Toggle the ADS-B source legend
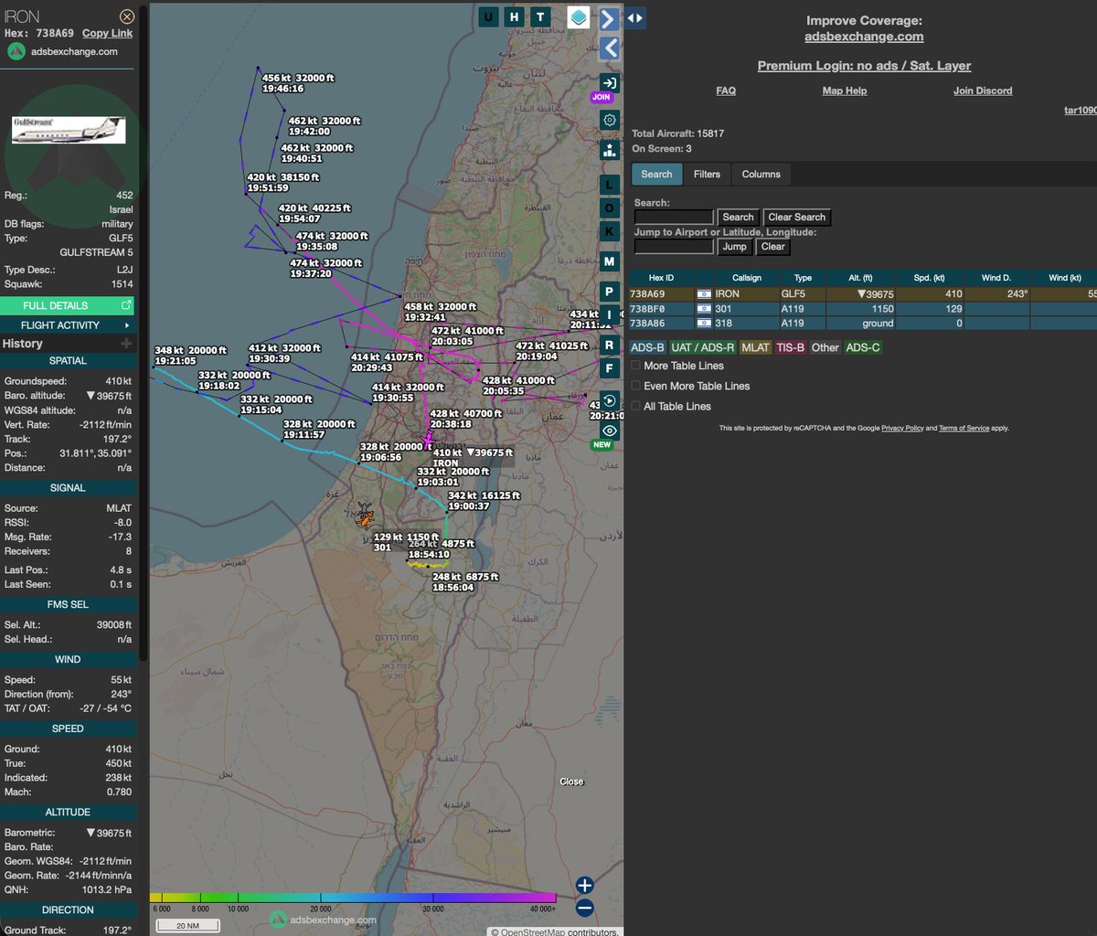This screenshot has height=936, width=1097. point(647,347)
